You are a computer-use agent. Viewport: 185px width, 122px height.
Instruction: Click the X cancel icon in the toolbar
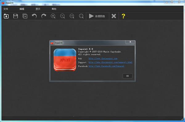coord(114,16)
